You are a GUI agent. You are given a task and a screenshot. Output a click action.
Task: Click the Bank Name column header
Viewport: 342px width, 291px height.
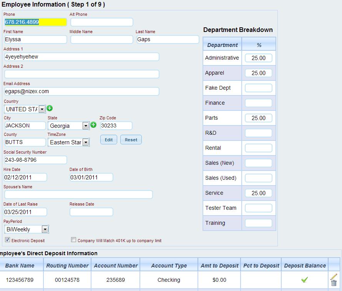point(20,266)
